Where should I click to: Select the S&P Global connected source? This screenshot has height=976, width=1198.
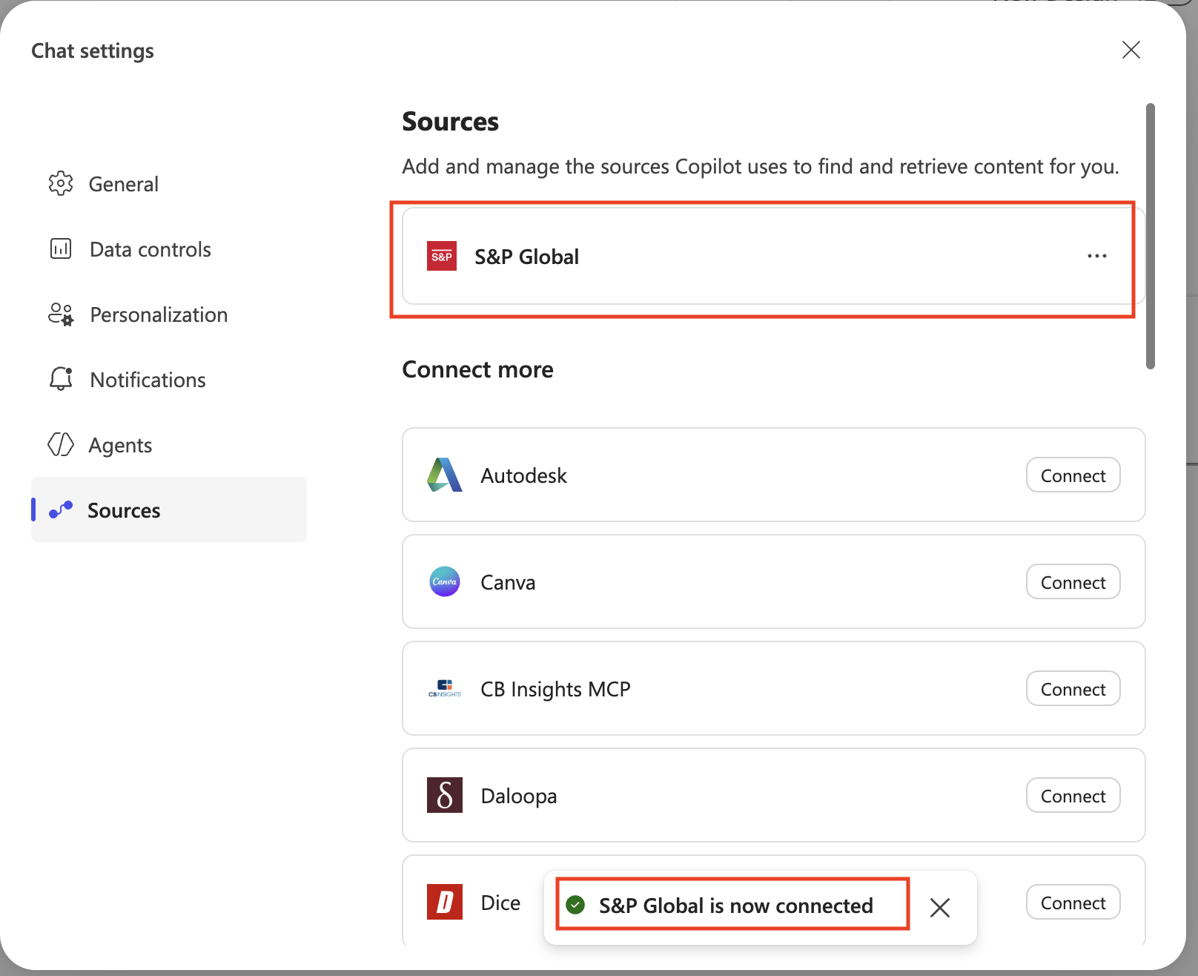[x=774, y=256]
